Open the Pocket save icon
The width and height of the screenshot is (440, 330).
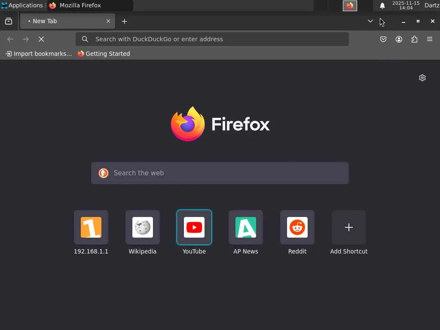pos(383,39)
